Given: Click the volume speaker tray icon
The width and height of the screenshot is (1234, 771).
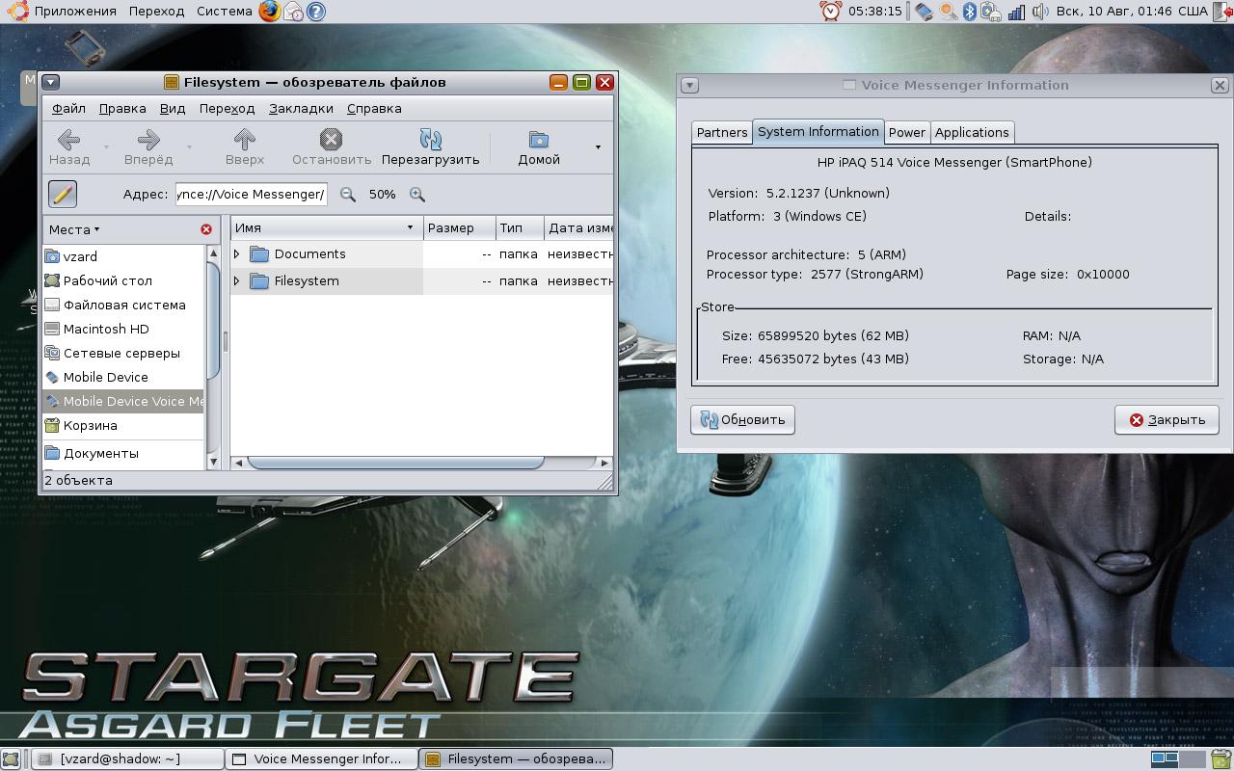Looking at the screenshot, I should coord(1039,12).
